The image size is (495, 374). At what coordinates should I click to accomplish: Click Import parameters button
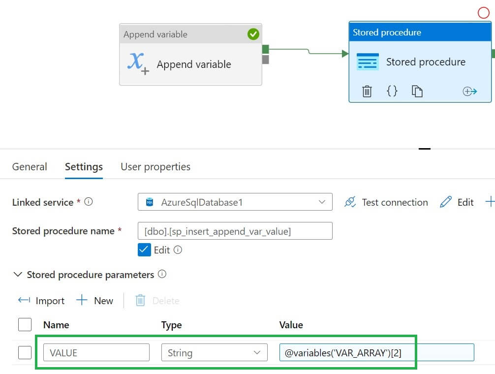click(41, 301)
